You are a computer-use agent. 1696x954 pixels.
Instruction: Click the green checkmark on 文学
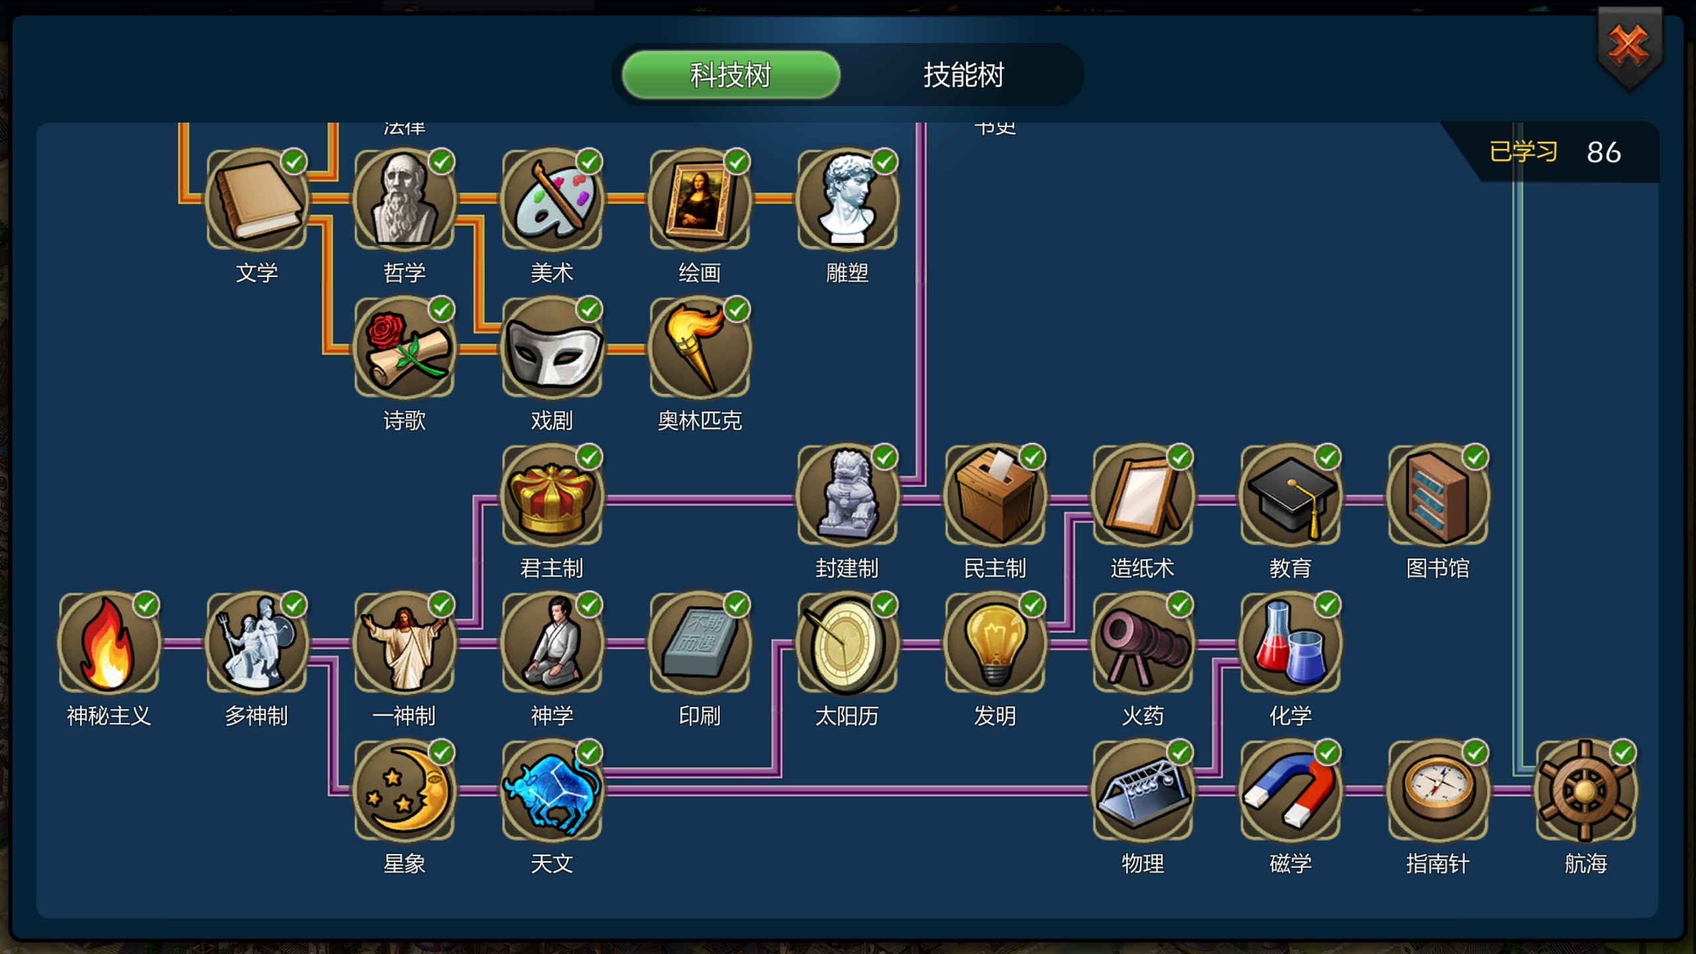pos(293,162)
